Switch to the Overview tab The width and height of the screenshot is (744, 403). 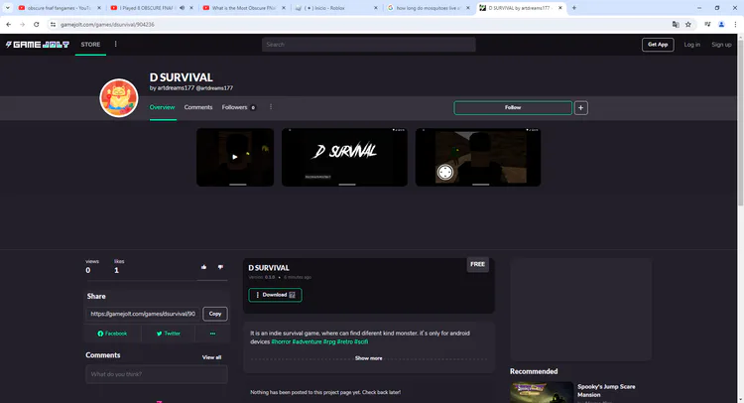(x=163, y=107)
